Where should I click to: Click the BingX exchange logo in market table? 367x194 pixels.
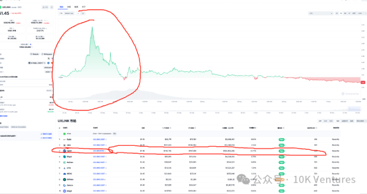tap(65, 191)
